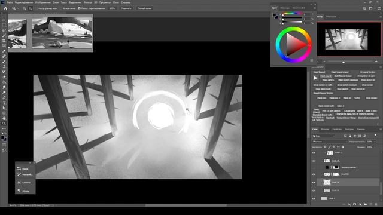Click the Home icon in options bar
The width and height of the screenshot is (383, 215).
tap(5, 8)
